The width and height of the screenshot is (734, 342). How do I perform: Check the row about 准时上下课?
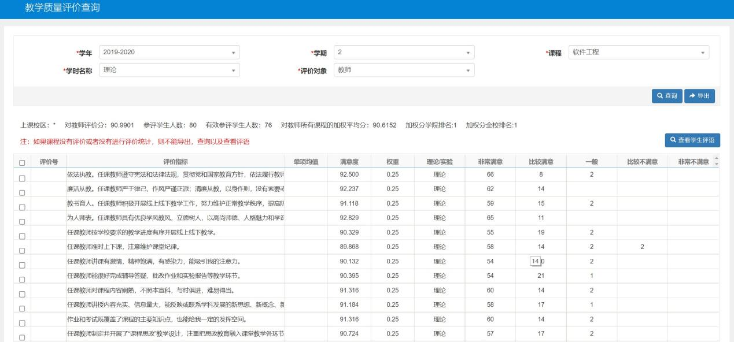22,251
